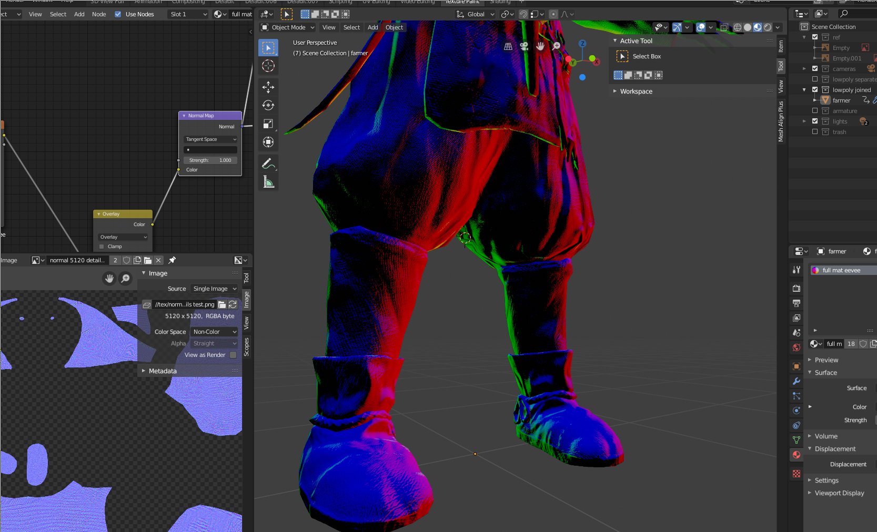Choose the Rotate tool
This screenshot has height=532, width=877.
click(268, 105)
